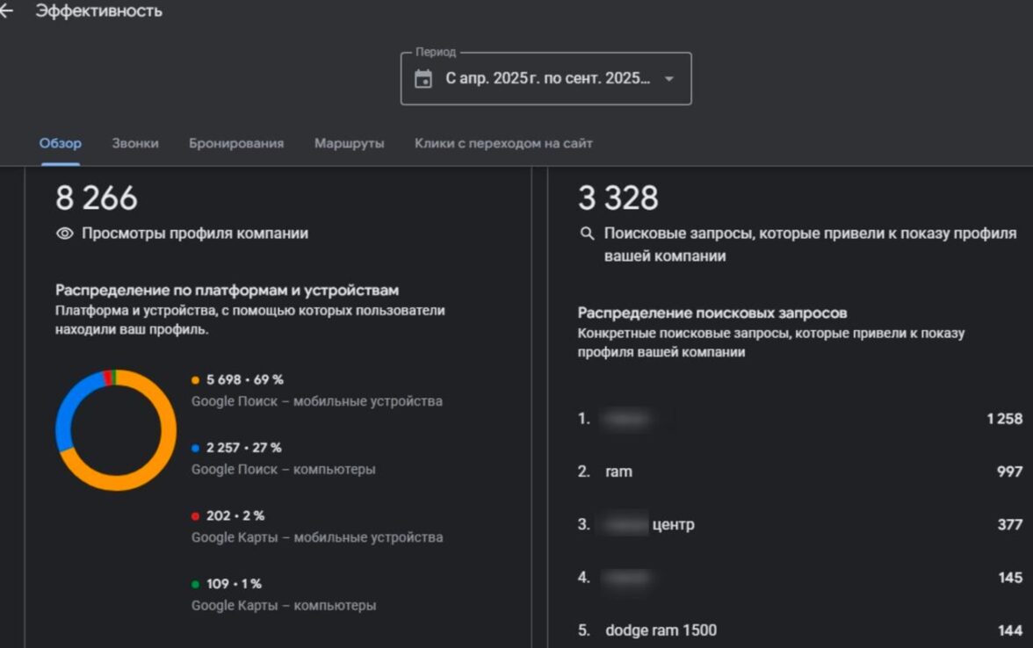Viewport: 1033px width, 648px height.
Task: Select the search query "ram"
Action: pyautogui.click(x=618, y=472)
